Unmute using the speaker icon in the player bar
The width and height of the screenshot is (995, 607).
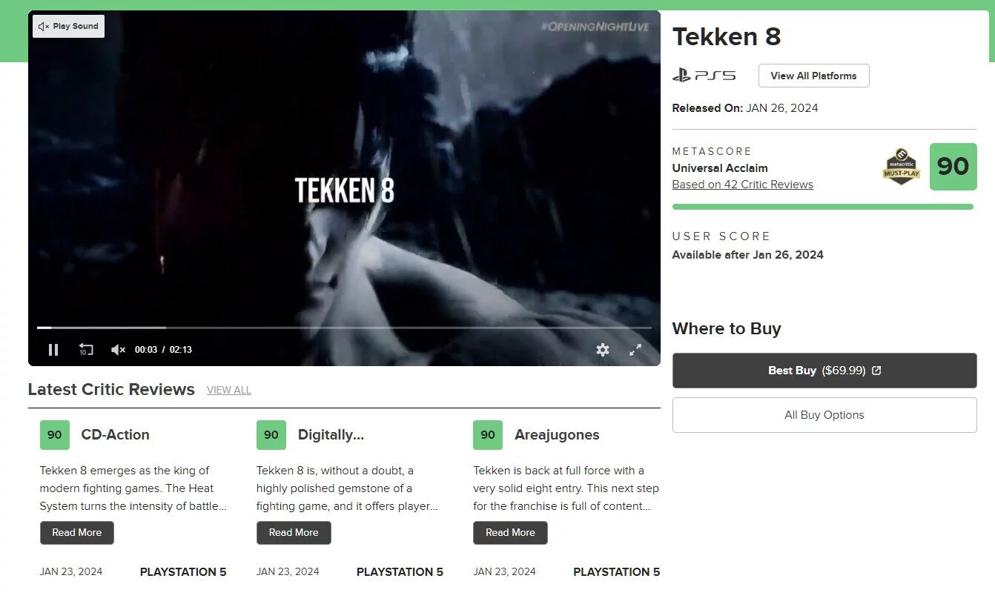(118, 350)
